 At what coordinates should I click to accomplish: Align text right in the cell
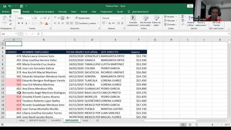(x=62, y=23)
